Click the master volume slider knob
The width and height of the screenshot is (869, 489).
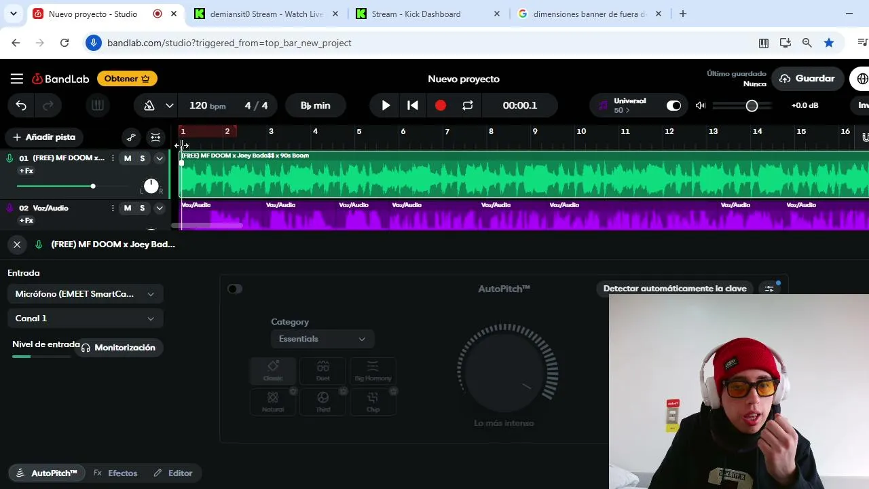(x=752, y=105)
